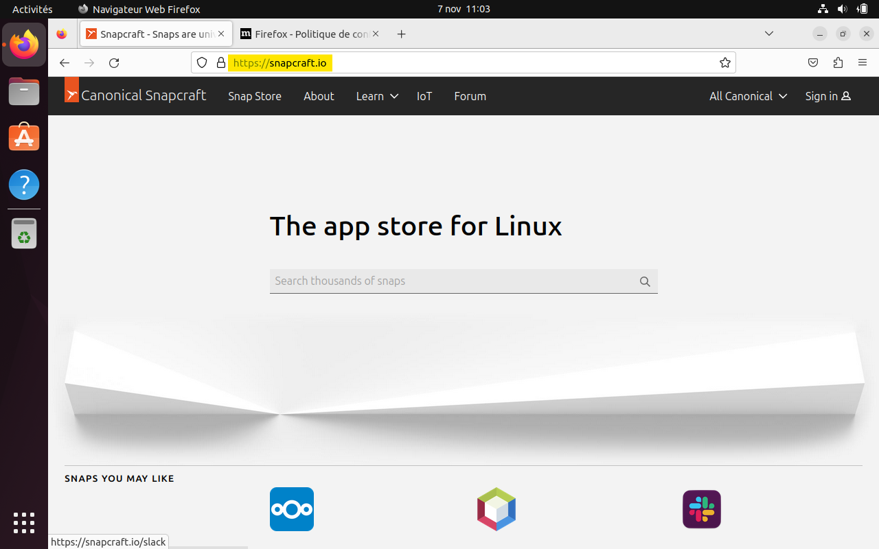Open the Snap Store link
This screenshot has height=549, width=879.
[255, 96]
